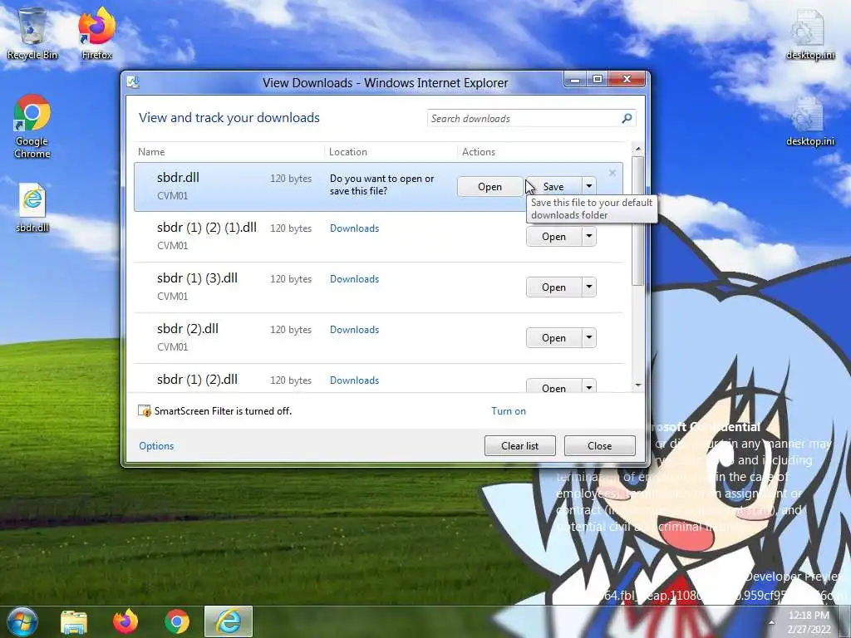
Task: Select the sbdr.dll file name in list
Action: (178, 178)
